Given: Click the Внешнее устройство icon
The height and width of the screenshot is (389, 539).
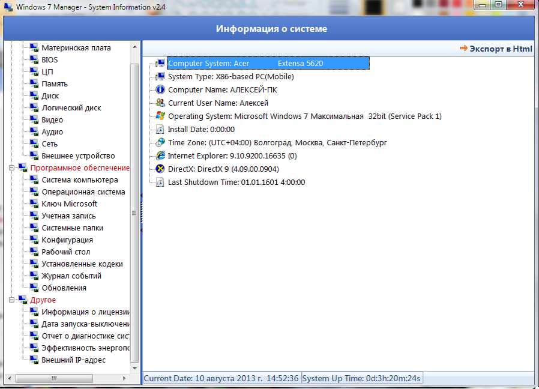Looking at the screenshot, I should pyautogui.click(x=34, y=156).
